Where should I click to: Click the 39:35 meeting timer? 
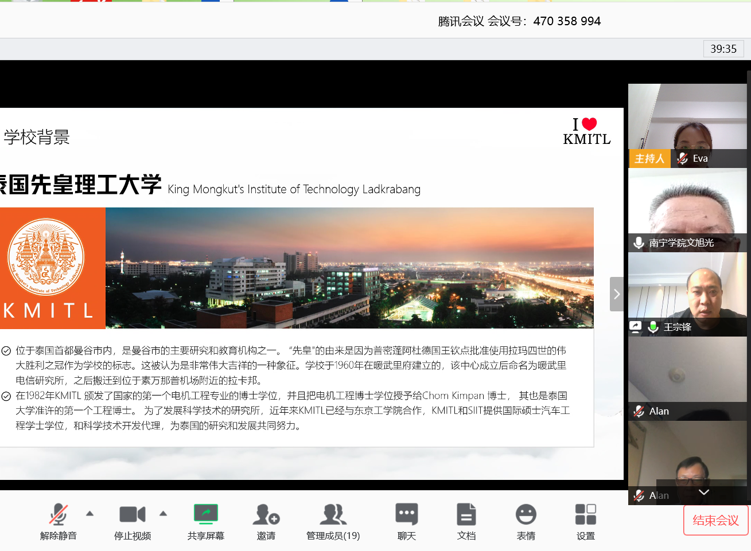click(x=723, y=49)
